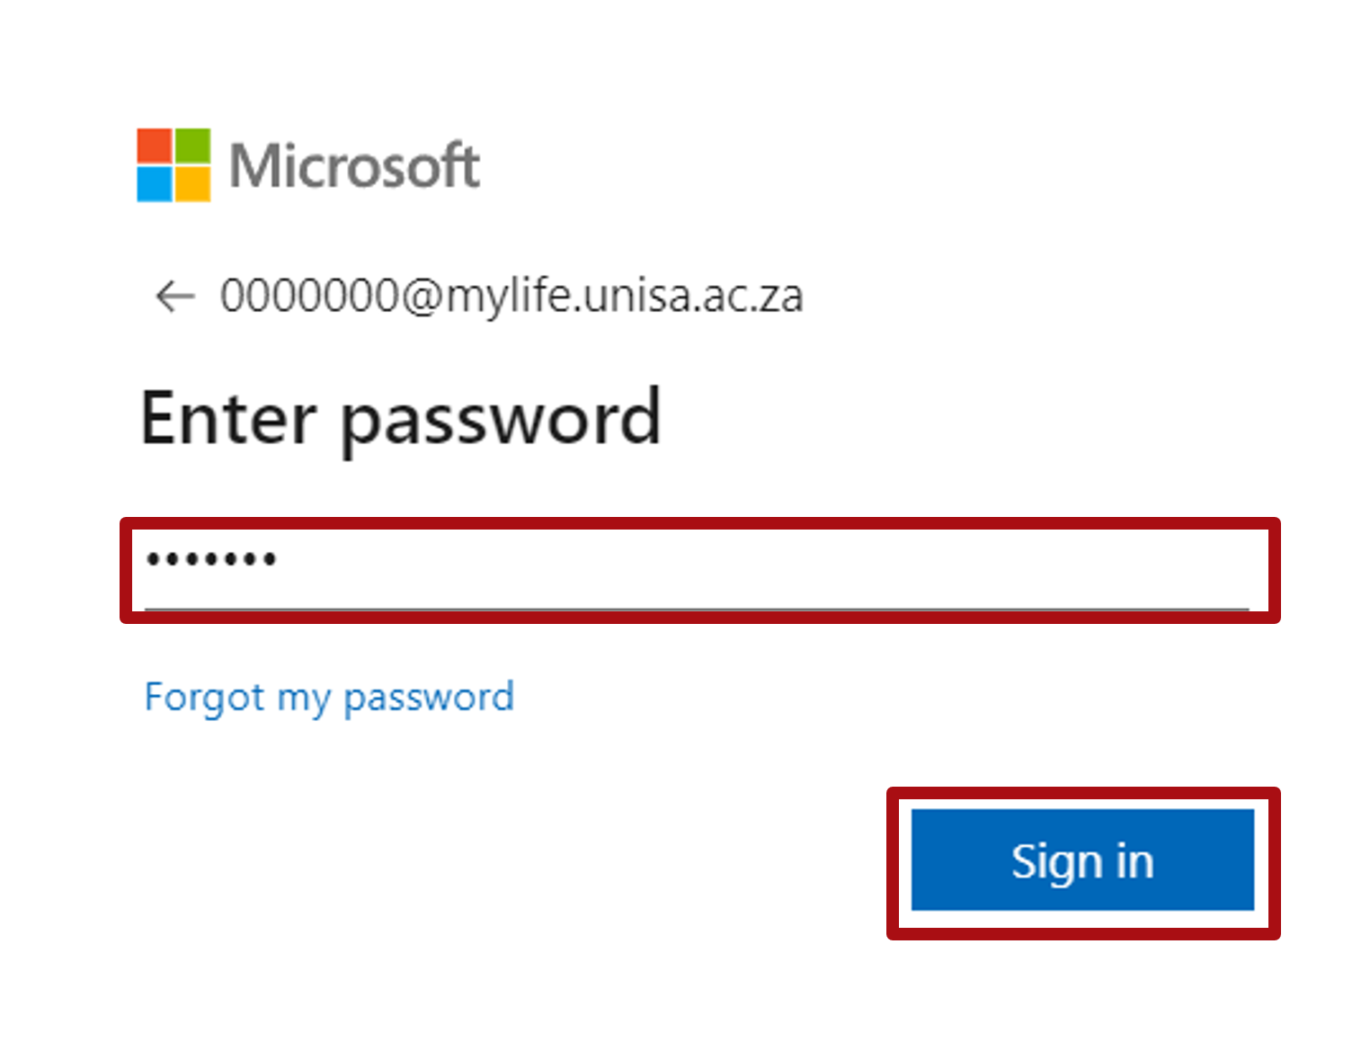Image resolution: width=1370 pixels, height=1042 pixels.
Task: Click the red square of the Microsoft logo
Action: [x=155, y=146]
